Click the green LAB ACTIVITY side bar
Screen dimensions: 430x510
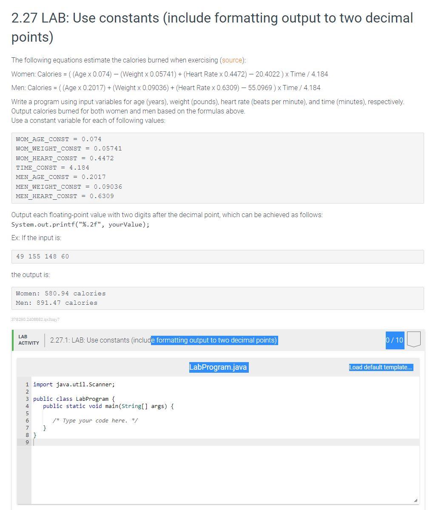pos(12,340)
